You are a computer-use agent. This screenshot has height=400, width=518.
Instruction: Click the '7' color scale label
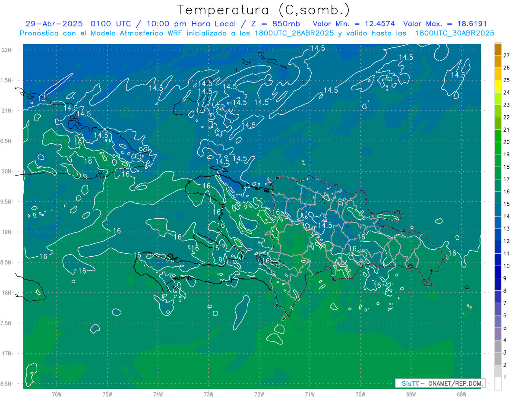(505, 303)
